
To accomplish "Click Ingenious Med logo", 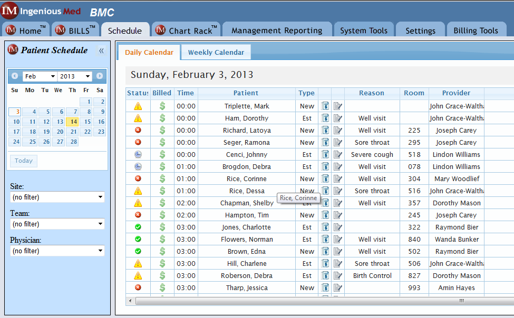I will point(41,11).
